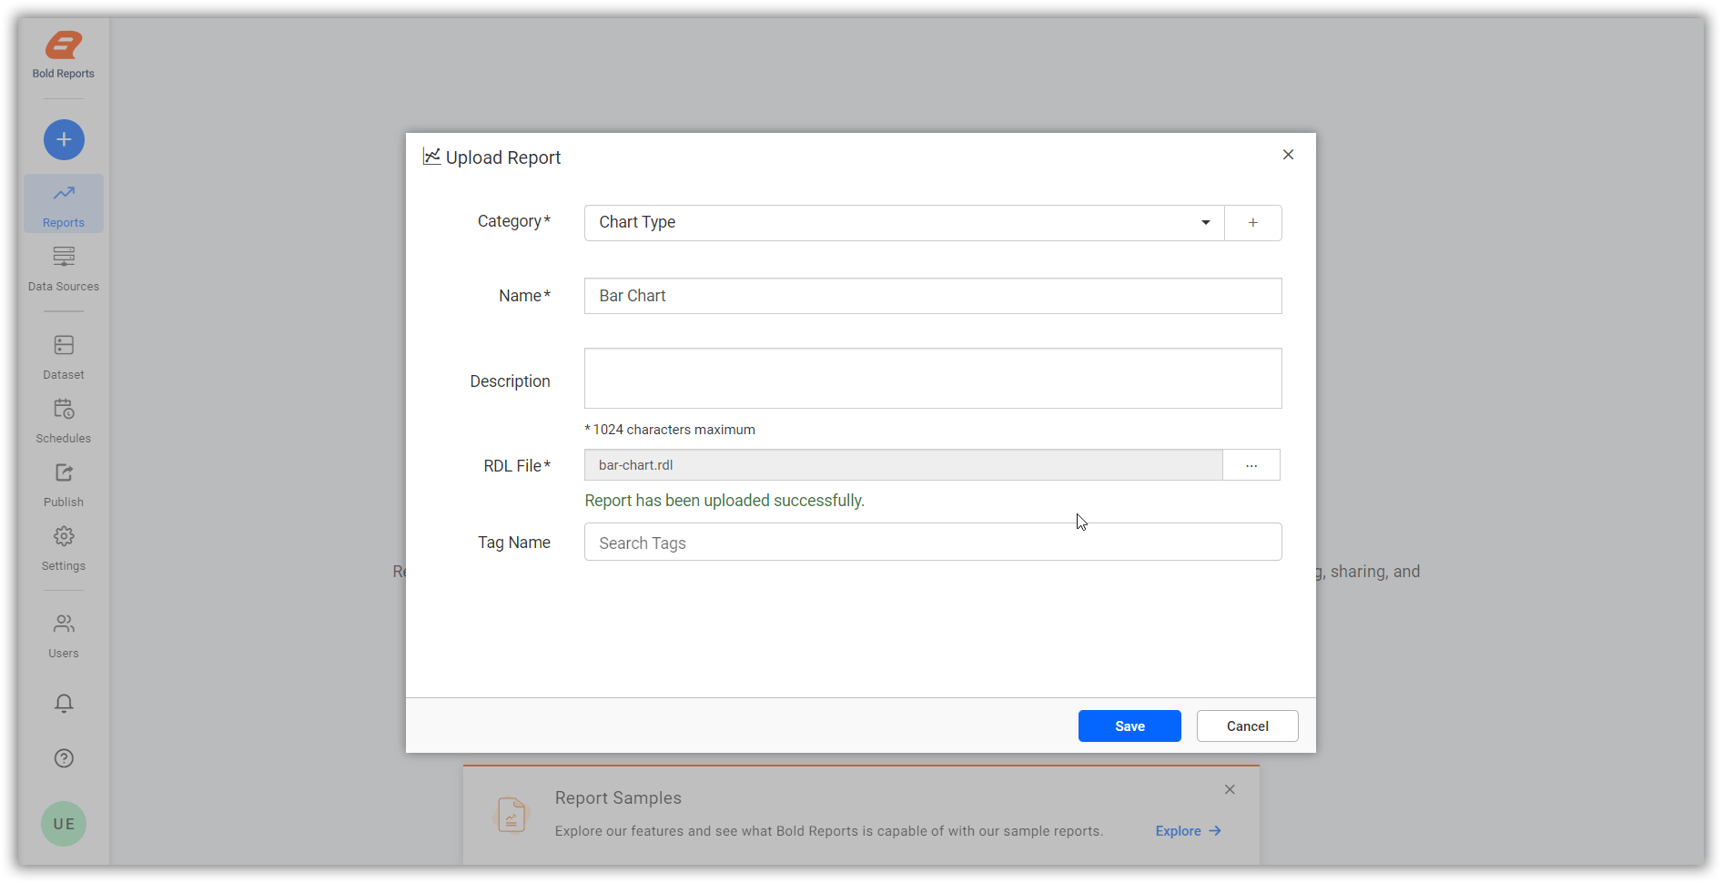The image size is (1722, 883).
Task: Click the Search Tags input field
Action: (932, 542)
